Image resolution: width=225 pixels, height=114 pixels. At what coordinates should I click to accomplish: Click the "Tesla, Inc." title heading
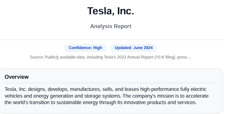tap(111, 11)
